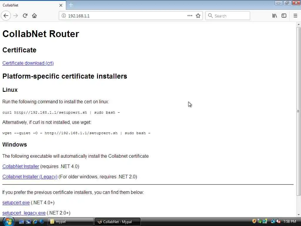The width and height of the screenshot is (301, 226).
Task: Select the CollabNet browser tab
Action: [x=33, y=5]
